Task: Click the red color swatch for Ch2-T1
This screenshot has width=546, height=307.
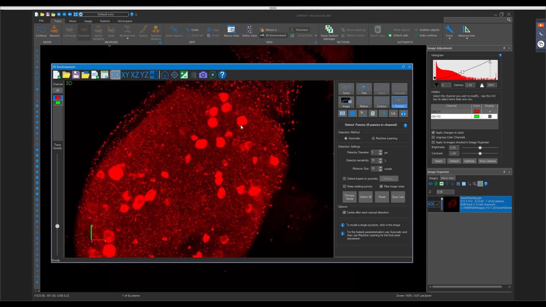Action: tap(476, 112)
